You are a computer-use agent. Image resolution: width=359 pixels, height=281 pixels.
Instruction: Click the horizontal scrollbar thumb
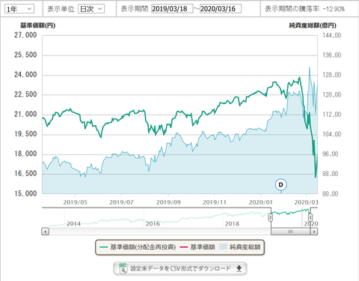click(x=290, y=232)
